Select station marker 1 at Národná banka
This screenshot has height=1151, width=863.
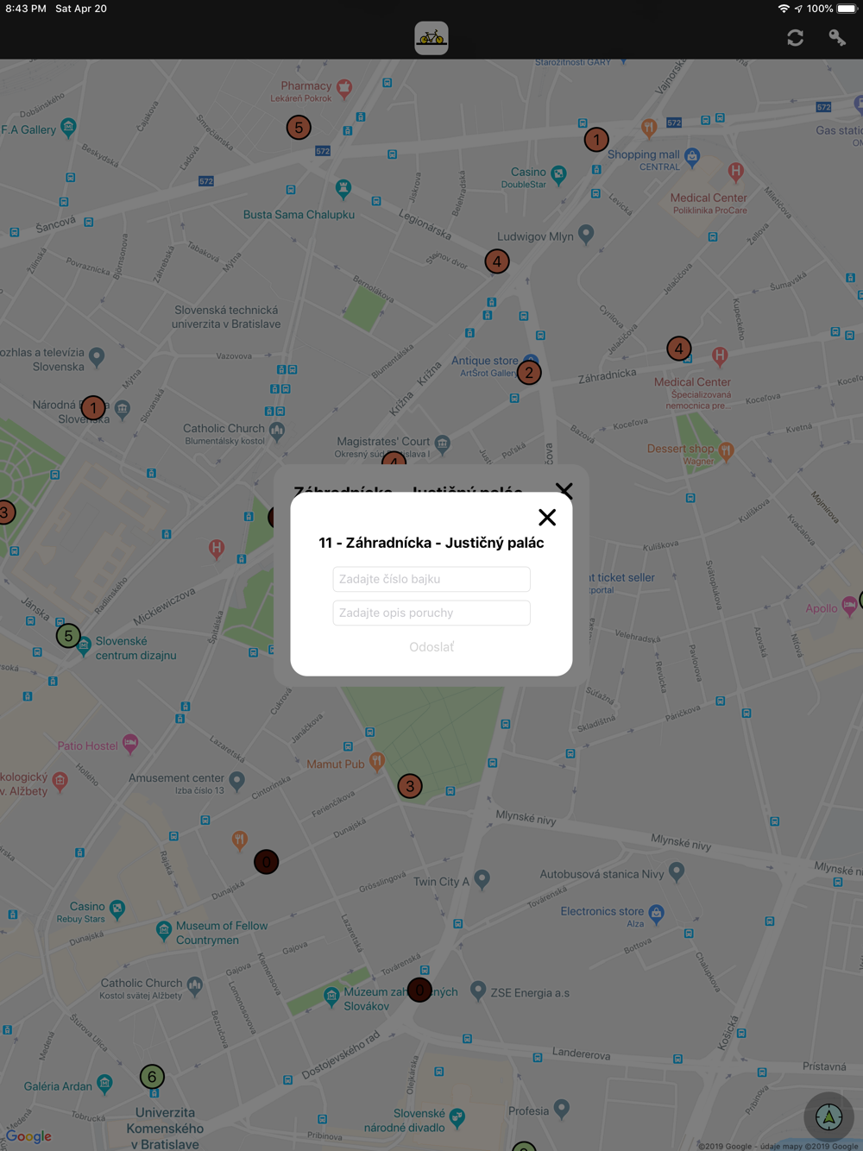pyautogui.click(x=93, y=408)
